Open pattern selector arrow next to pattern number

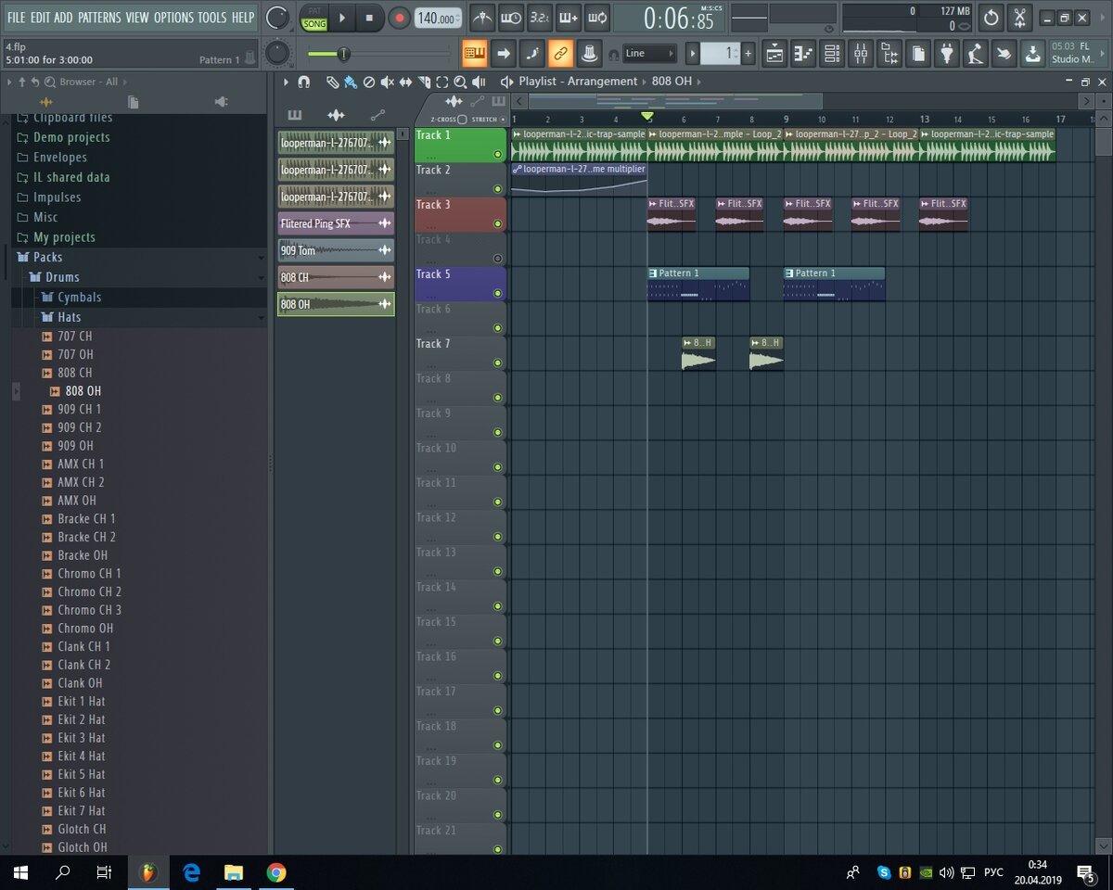tap(692, 54)
